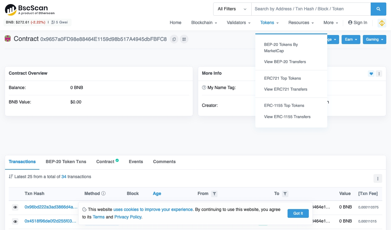Click the search address input field
391x230 pixels.
pos(311,9)
